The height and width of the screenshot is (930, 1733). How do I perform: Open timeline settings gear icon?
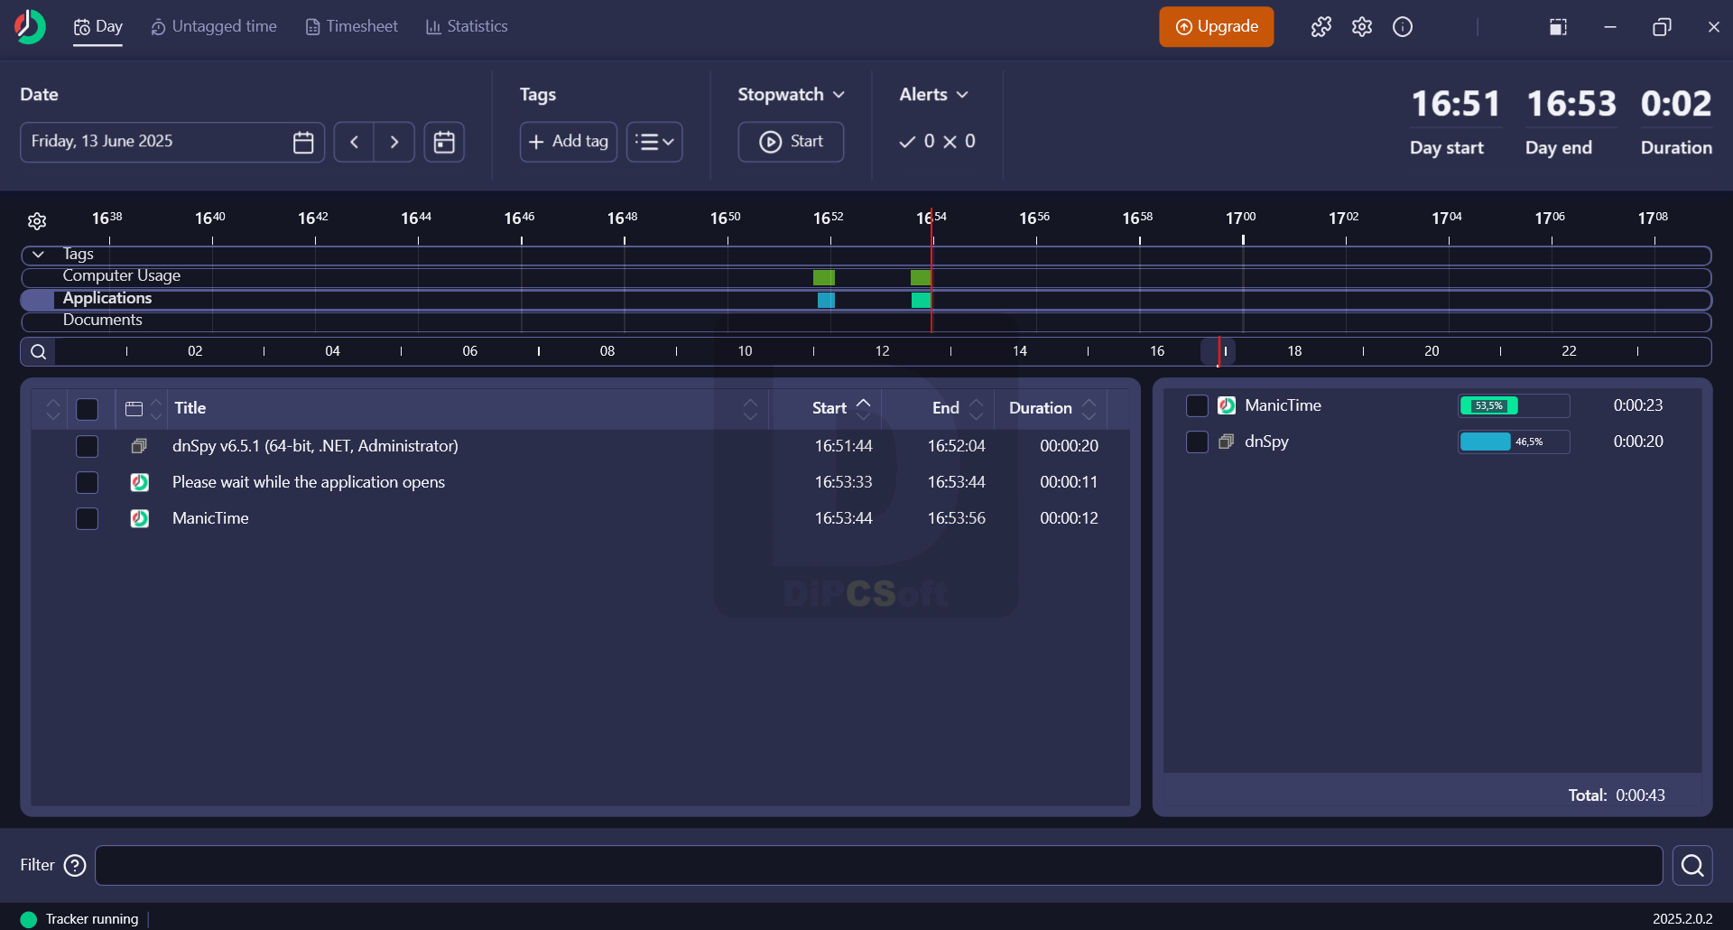37,221
